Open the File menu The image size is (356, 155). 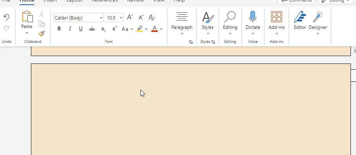tap(6, 1)
